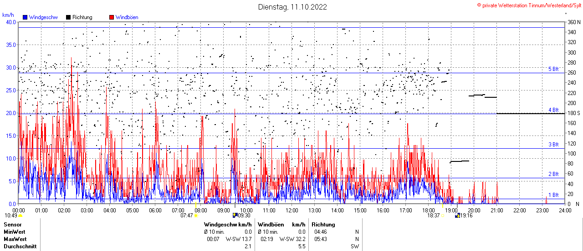Click the yellow icon next to 10:49
Image resolution: width=583 pixels, height=251 pixels.
pos(20,216)
